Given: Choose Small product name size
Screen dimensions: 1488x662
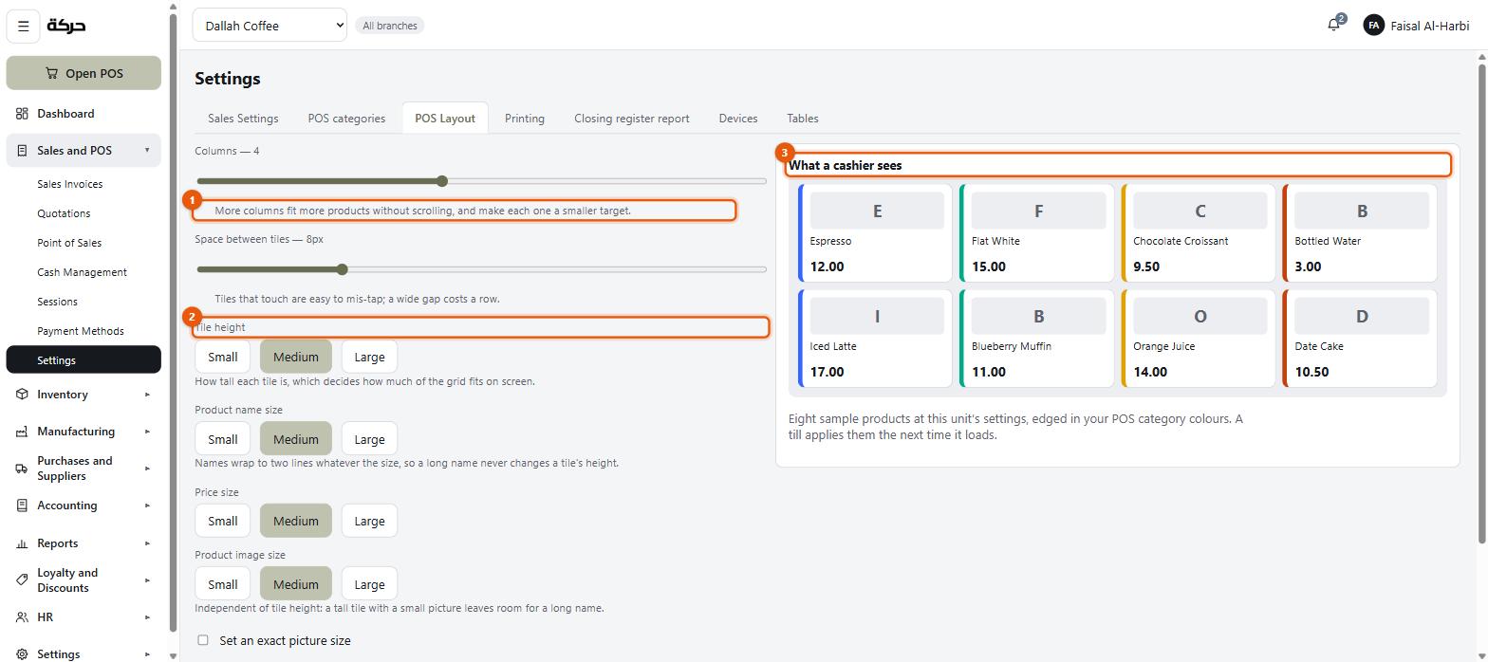Looking at the screenshot, I should pos(222,439).
